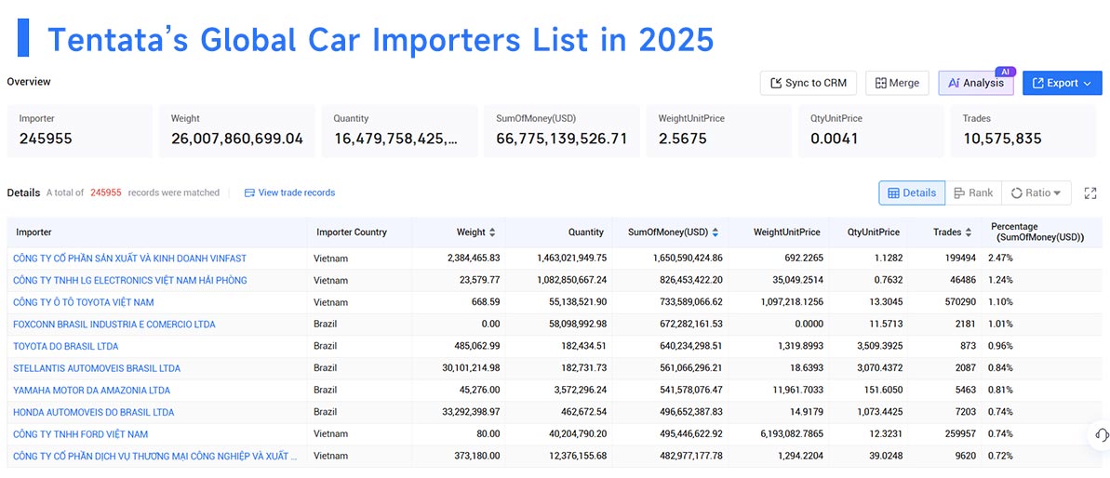Image resolution: width=1110 pixels, height=478 pixels.
Task: Click Trades cell 570290 for Toyota Việt Nam
Action: point(960,302)
